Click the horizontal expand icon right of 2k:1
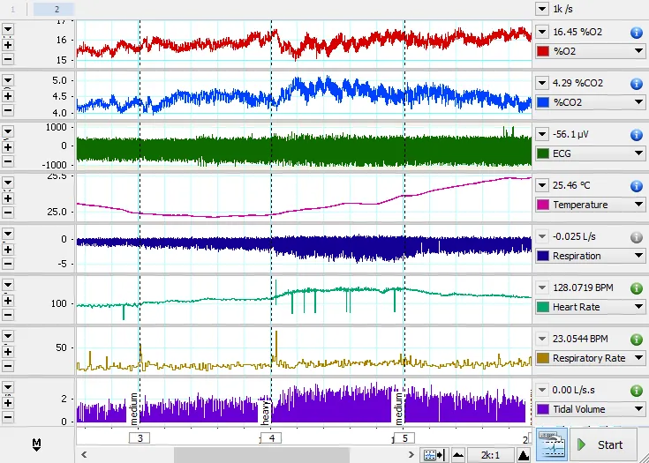The height and width of the screenshot is (463, 649). pos(524,455)
